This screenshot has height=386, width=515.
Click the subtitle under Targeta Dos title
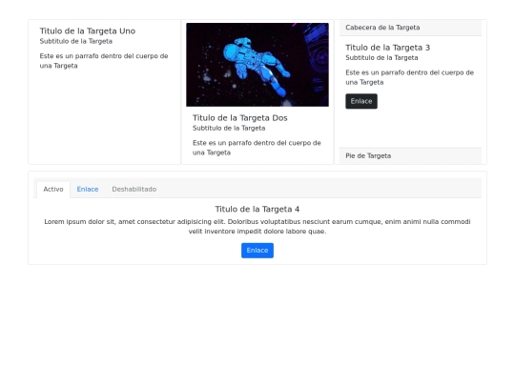click(229, 129)
